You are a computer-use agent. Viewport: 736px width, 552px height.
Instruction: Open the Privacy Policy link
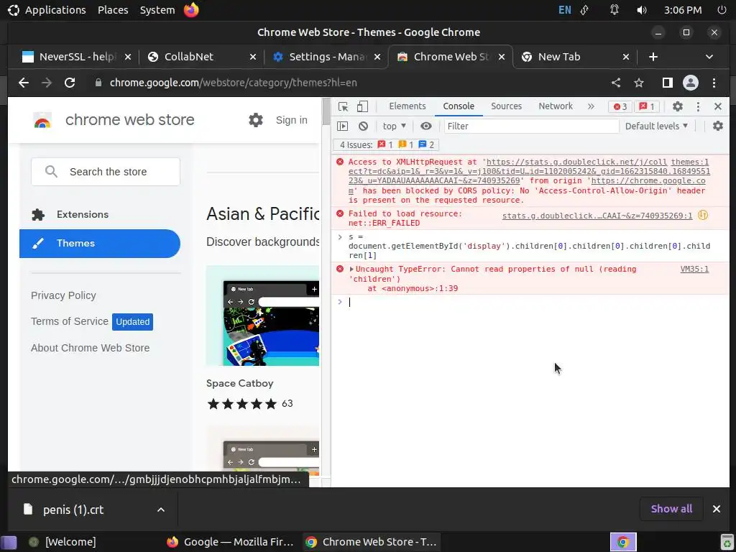pos(63,295)
